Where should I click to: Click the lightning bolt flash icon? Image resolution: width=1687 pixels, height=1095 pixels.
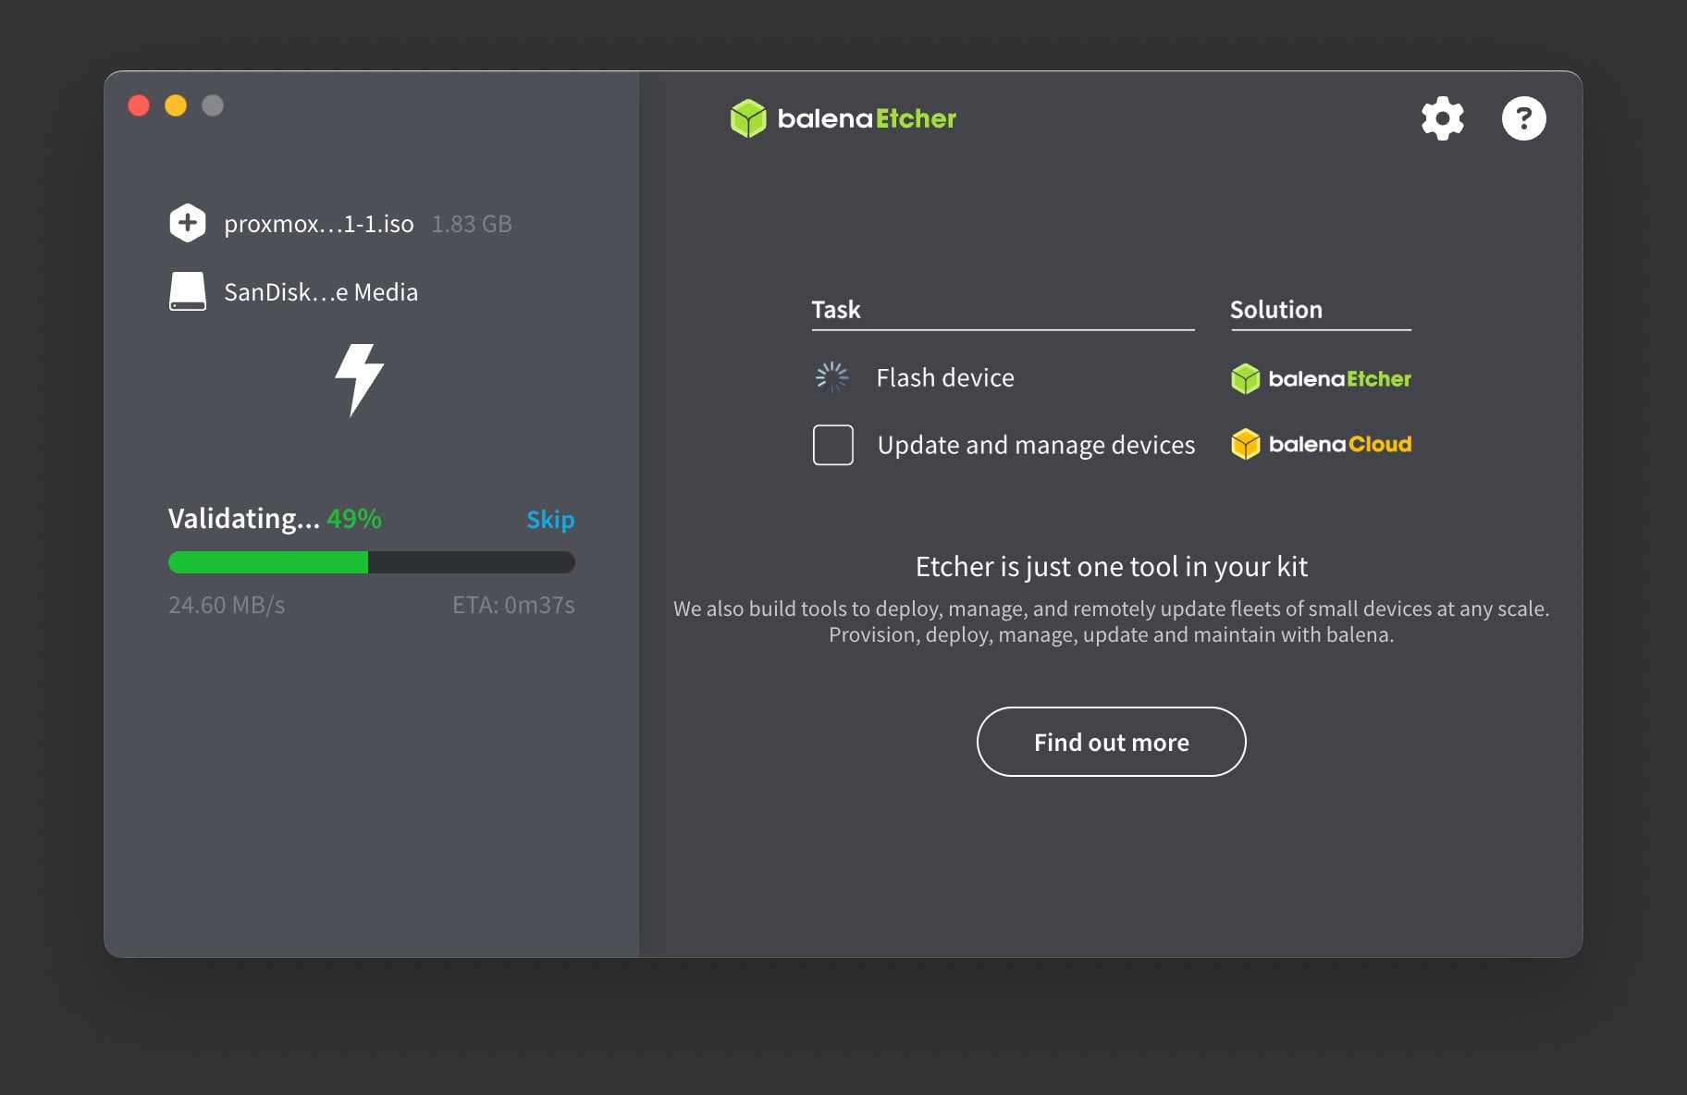359,379
